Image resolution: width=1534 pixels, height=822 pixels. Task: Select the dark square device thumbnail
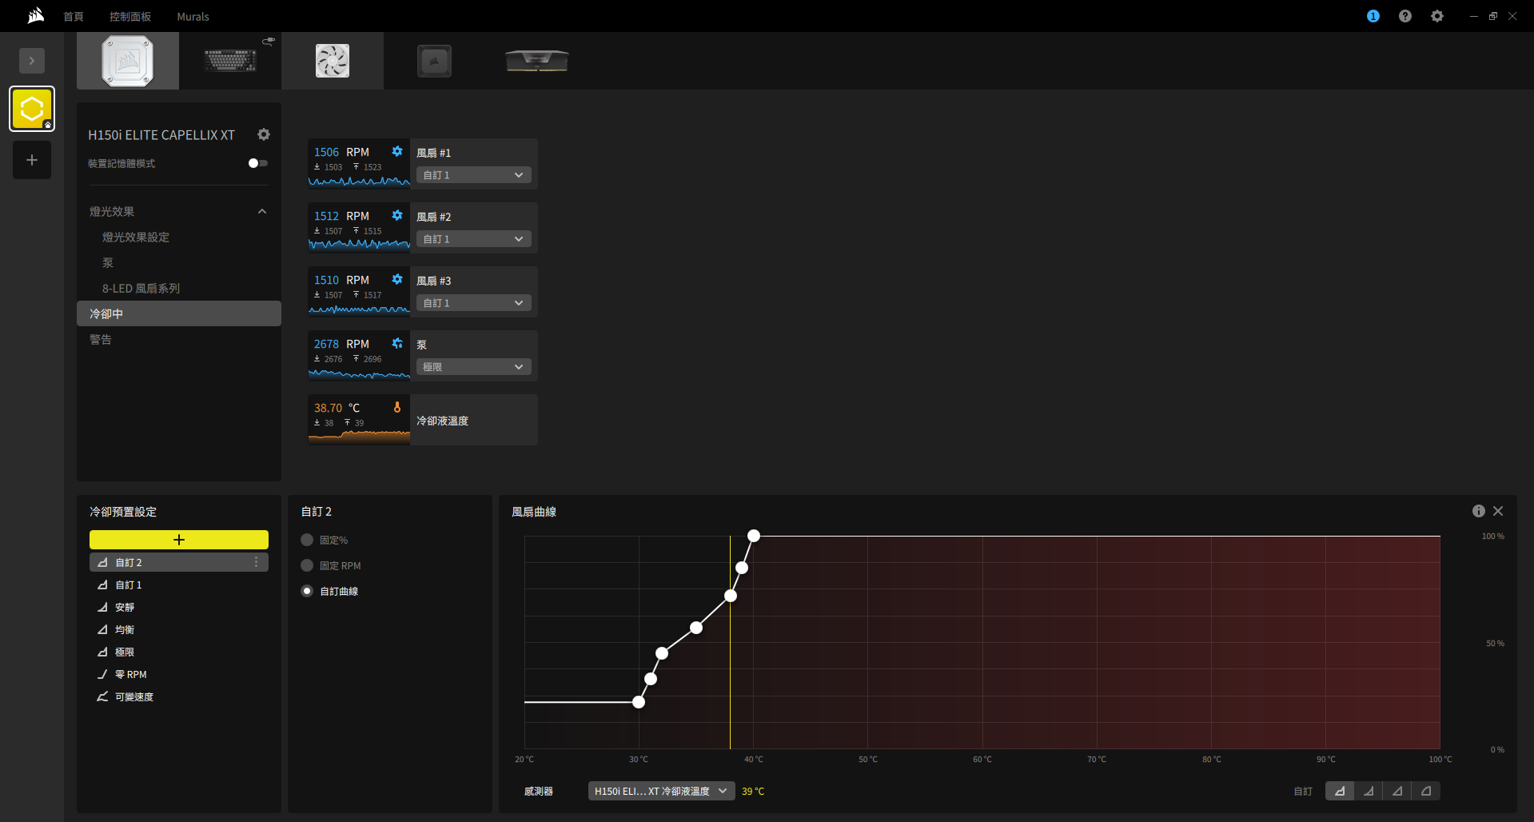coord(435,61)
